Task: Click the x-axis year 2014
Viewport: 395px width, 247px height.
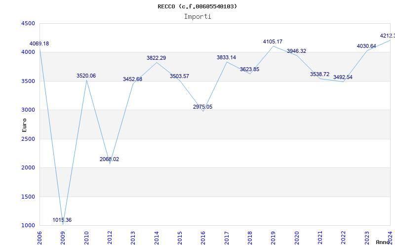Action: point(157,238)
